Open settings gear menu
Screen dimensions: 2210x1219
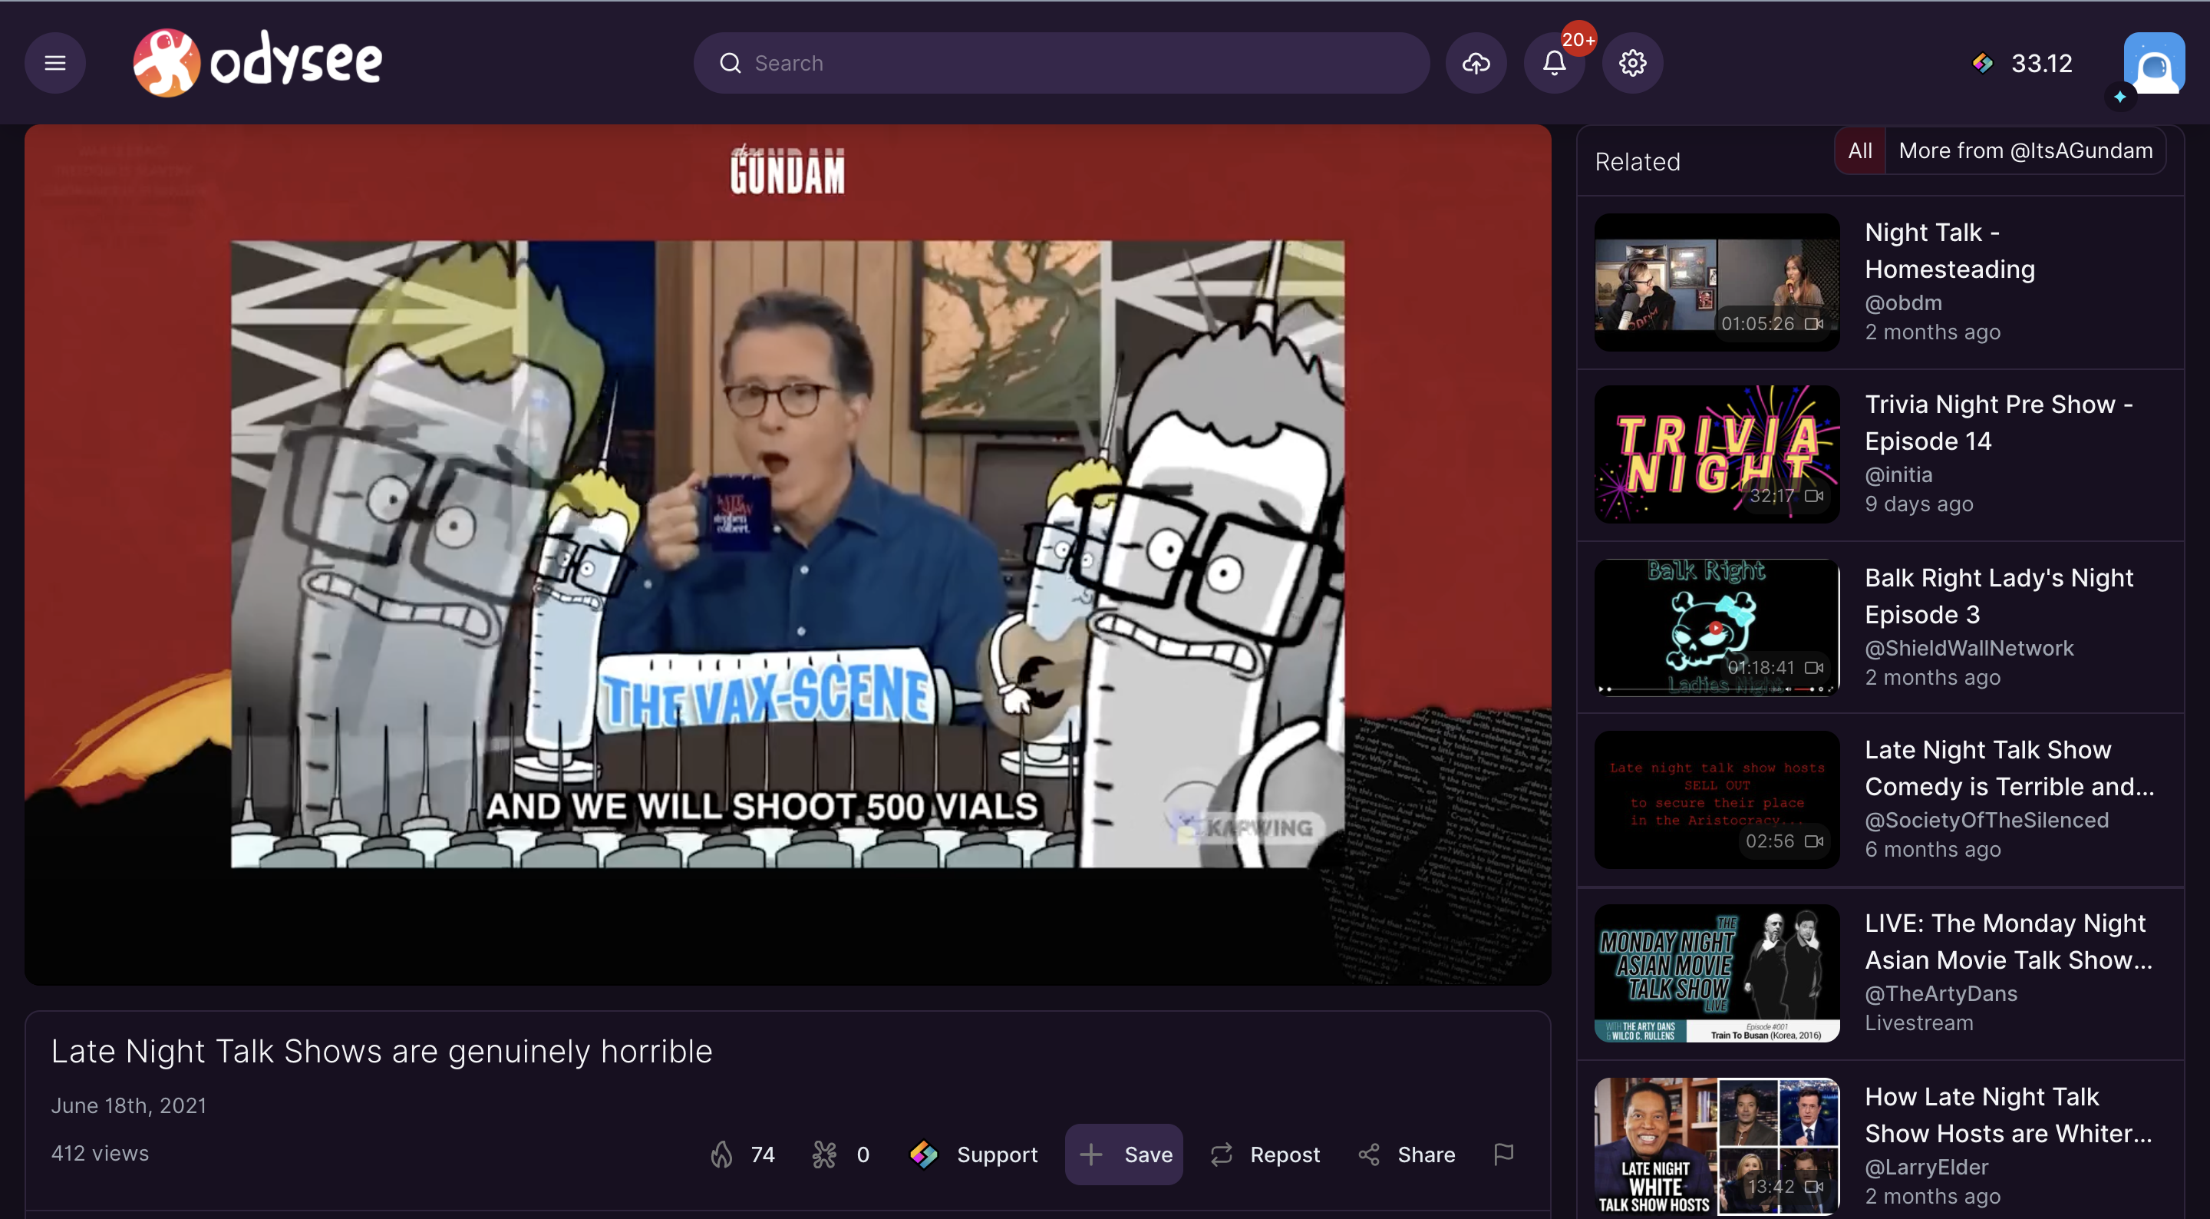pyautogui.click(x=1631, y=63)
